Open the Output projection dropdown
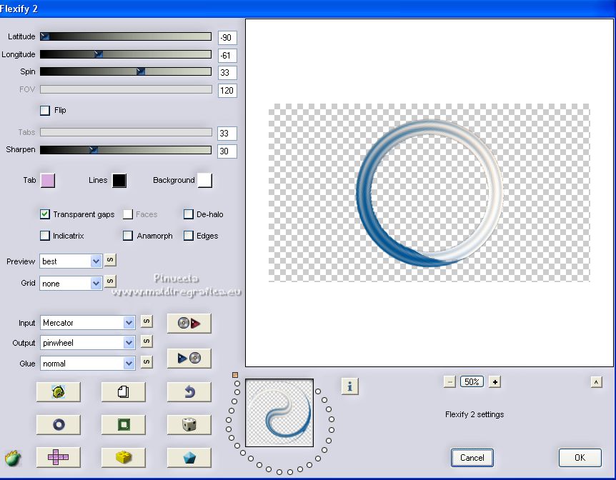This screenshot has height=480, width=616. (x=88, y=343)
